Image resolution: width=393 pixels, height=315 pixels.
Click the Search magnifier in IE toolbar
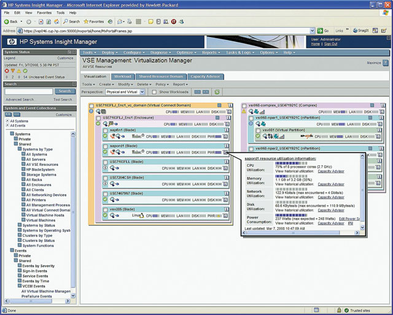pos(66,21)
